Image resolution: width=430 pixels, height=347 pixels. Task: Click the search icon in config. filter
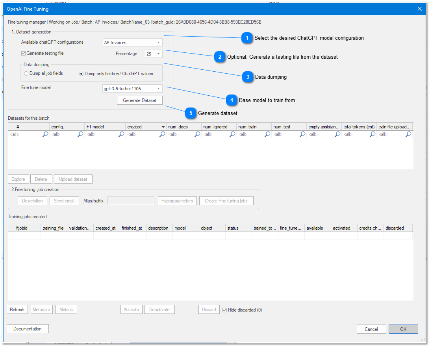(x=80, y=134)
